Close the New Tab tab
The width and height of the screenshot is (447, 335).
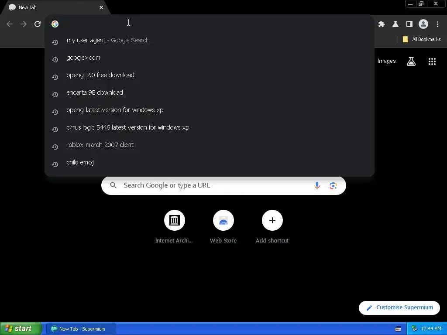coord(101,7)
